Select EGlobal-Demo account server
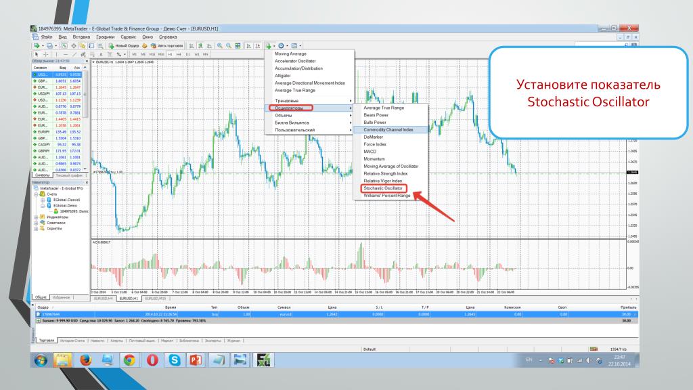693x390 pixels. coord(66,206)
